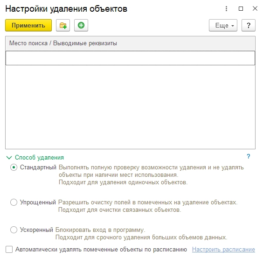Enable automatic deletion by schedule checkbox
The width and height of the screenshot is (263, 258).
click(9, 249)
